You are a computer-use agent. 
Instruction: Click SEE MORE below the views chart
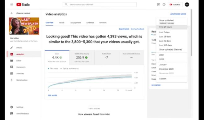53,95
